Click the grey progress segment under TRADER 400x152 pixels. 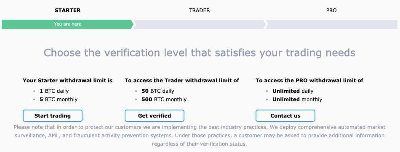tap(200, 24)
